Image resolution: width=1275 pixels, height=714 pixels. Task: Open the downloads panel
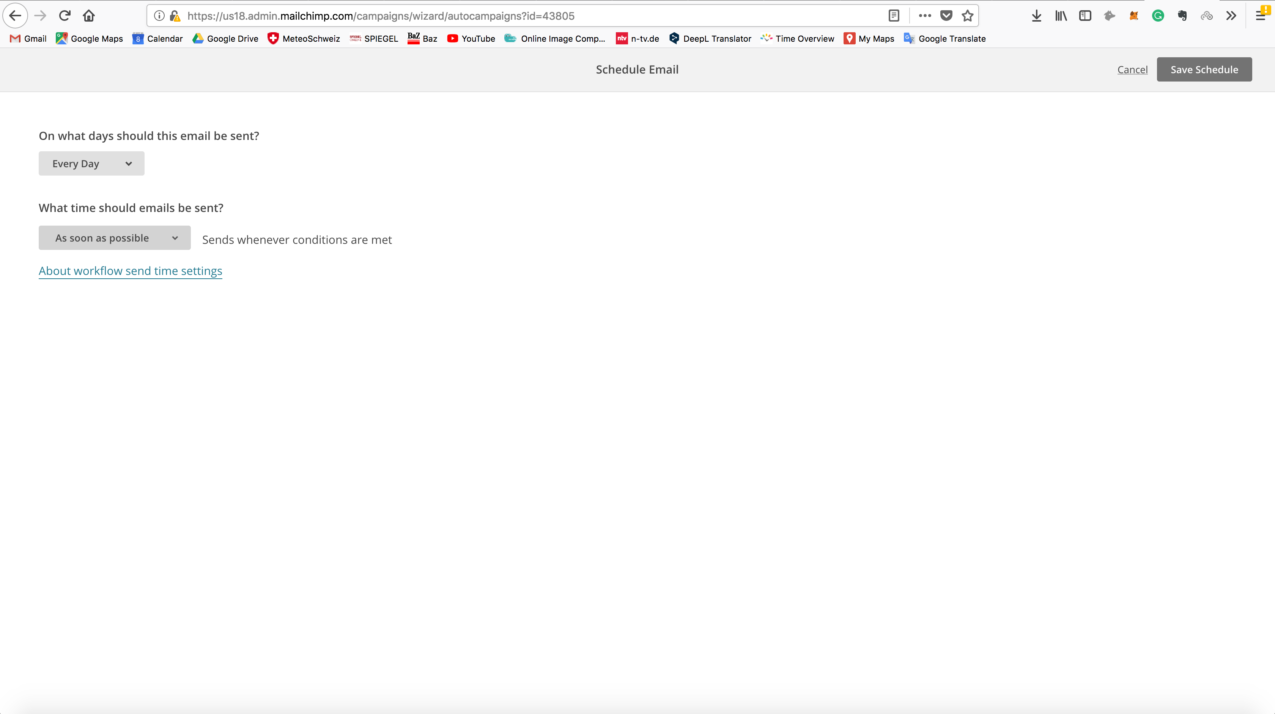click(1036, 16)
